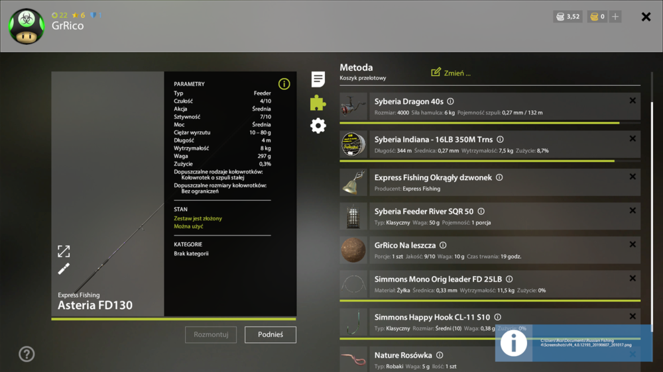Add gold coins with plus button
This screenshot has height=372, width=663.
615,17
